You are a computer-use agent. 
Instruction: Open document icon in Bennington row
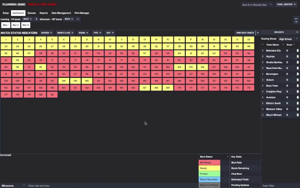coord(297,74)
